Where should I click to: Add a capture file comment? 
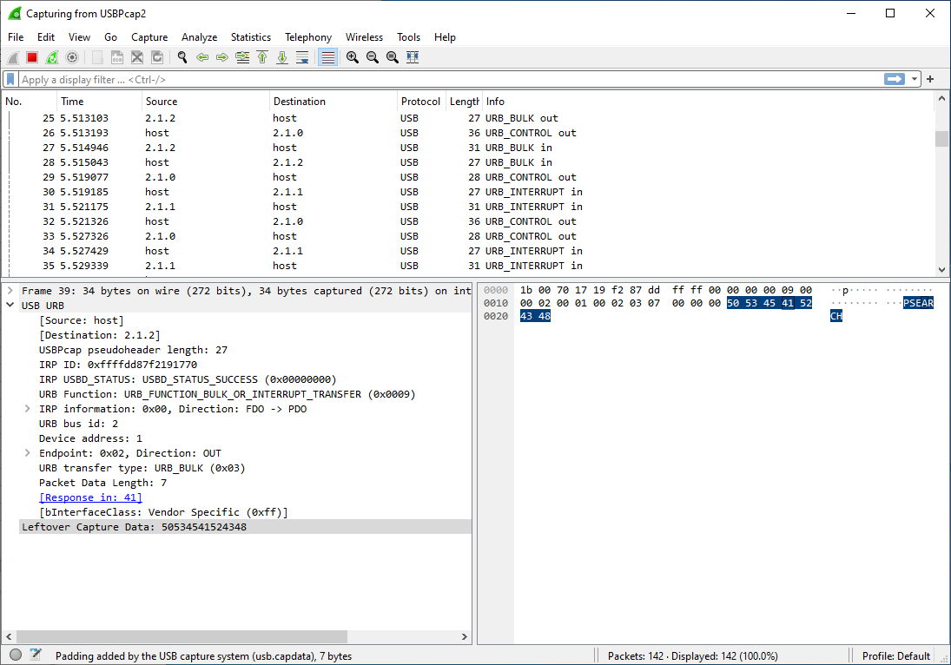tap(35, 655)
